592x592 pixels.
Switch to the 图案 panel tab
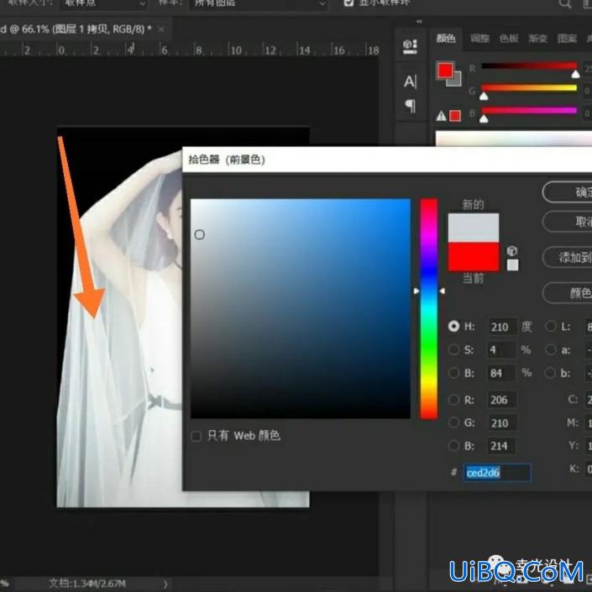[567, 39]
